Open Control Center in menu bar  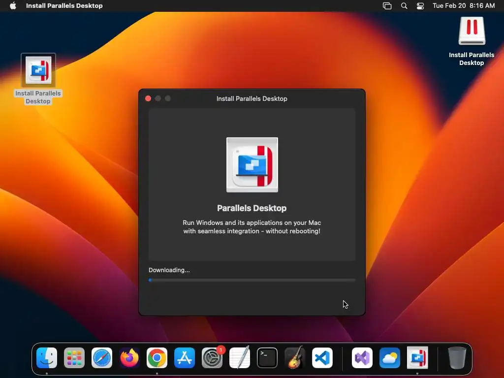420,6
